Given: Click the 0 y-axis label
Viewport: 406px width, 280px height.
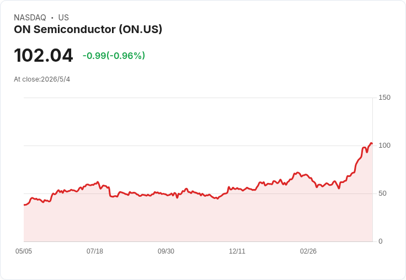Looking at the screenshot, I should [381, 241].
